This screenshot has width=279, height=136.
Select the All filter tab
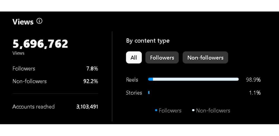134,58
